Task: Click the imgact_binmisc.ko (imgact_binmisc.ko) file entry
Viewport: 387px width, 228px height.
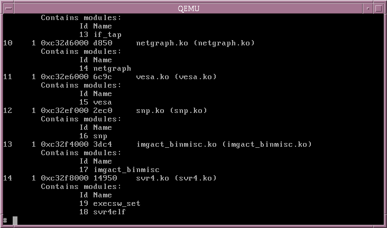Action: point(224,145)
